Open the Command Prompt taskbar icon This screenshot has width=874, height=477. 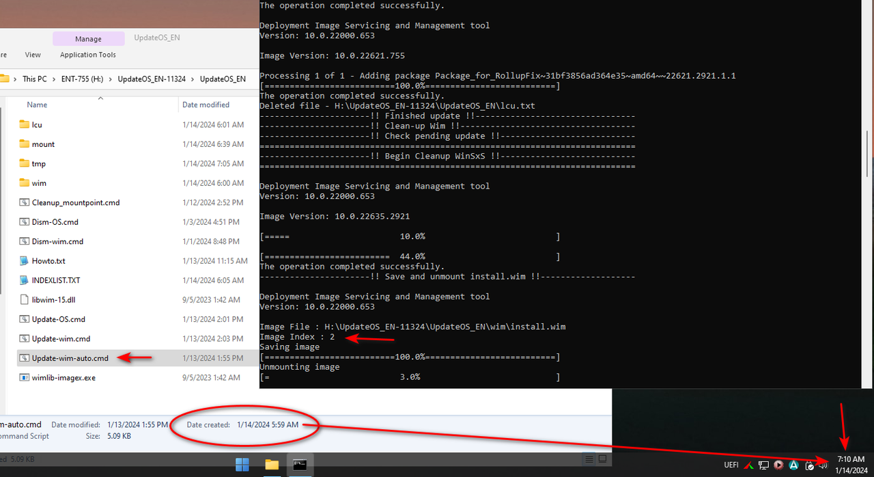click(x=300, y=465)
